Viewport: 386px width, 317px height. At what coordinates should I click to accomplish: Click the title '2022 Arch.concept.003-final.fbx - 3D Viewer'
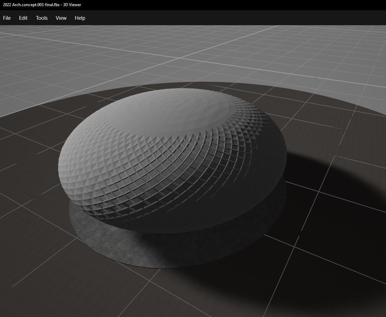click(42, 5)
